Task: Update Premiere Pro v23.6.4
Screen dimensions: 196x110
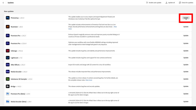Action: [x=186, y=44]
